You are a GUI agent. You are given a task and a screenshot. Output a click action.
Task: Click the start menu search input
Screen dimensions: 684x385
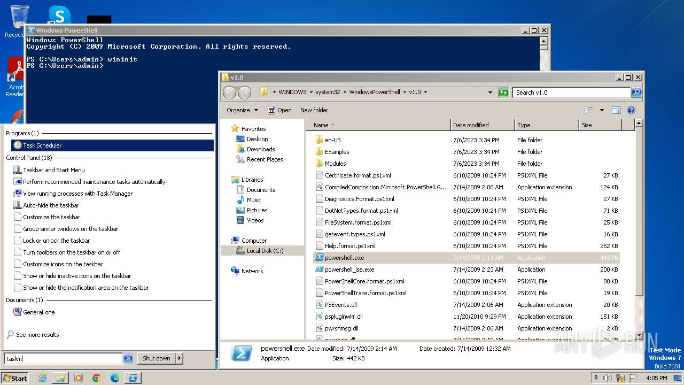[64, 359]
